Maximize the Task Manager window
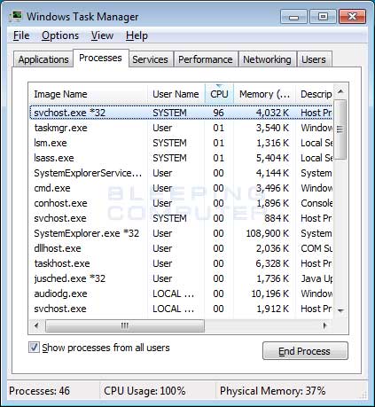This screenshot has width=375, height=407. click(x=323, y=17)
